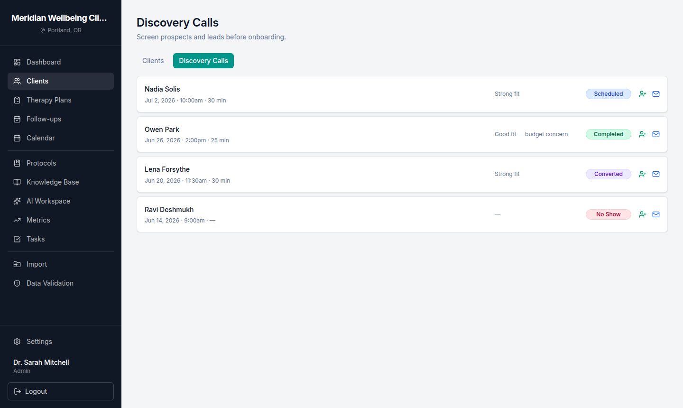Click the Import link in sidebar

(61, 264)
